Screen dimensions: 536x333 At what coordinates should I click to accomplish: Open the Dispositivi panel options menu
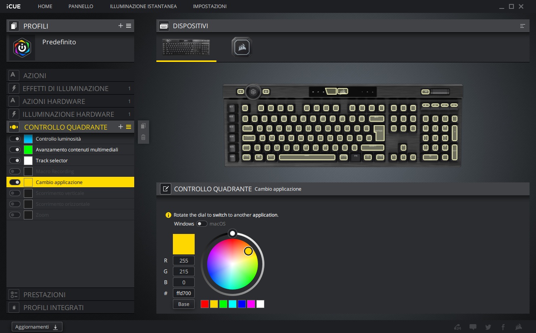tap(523, 26)
